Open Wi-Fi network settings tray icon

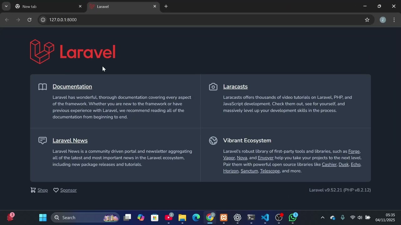(353, 217)
